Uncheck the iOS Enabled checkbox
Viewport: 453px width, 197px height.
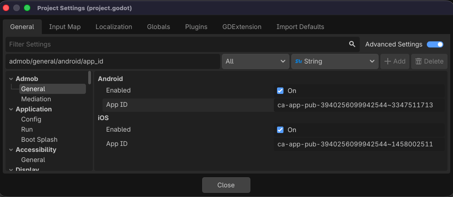pos(280,130)
